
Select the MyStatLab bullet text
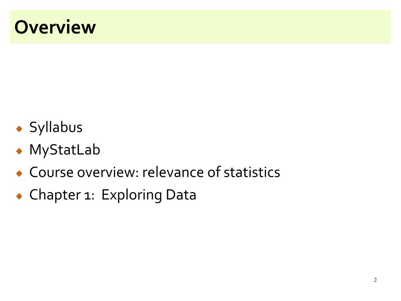65,150
